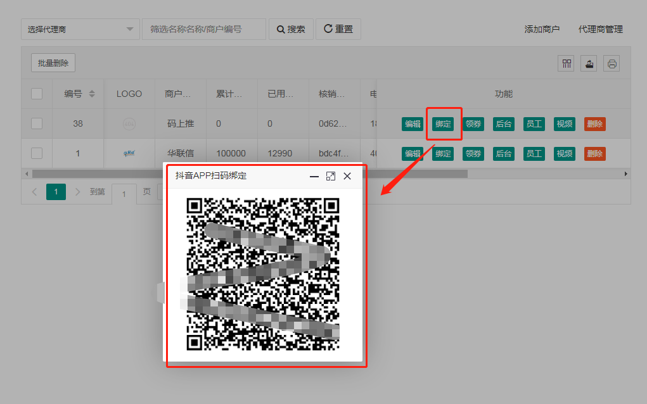Click the 员工 button for 码上推
This screenshot has width=647, height=404.
pos(534,123)
